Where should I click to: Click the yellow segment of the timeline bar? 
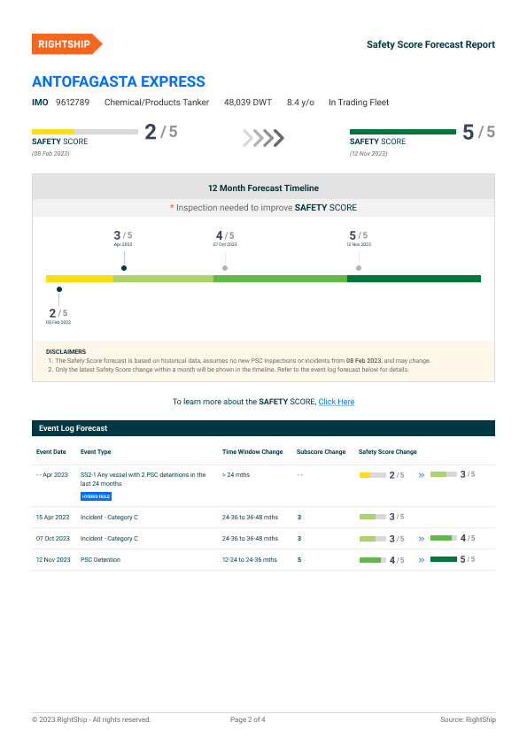[x=80, y=279]
